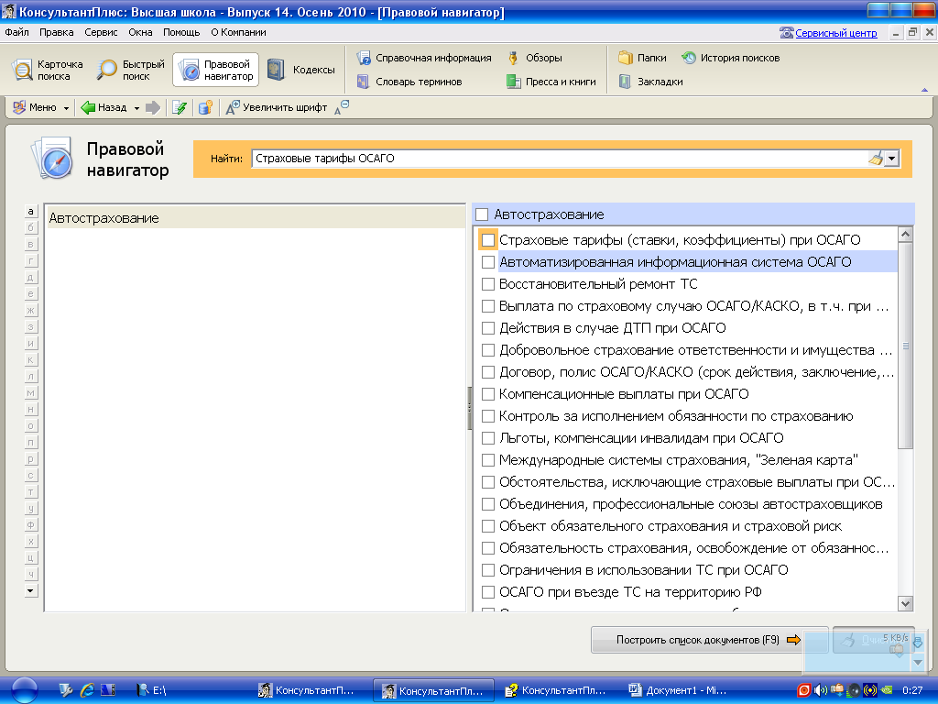938x704 pixels.
Task: Open Internet Explorer from quick launch
Action: click(x=87, y=690)
